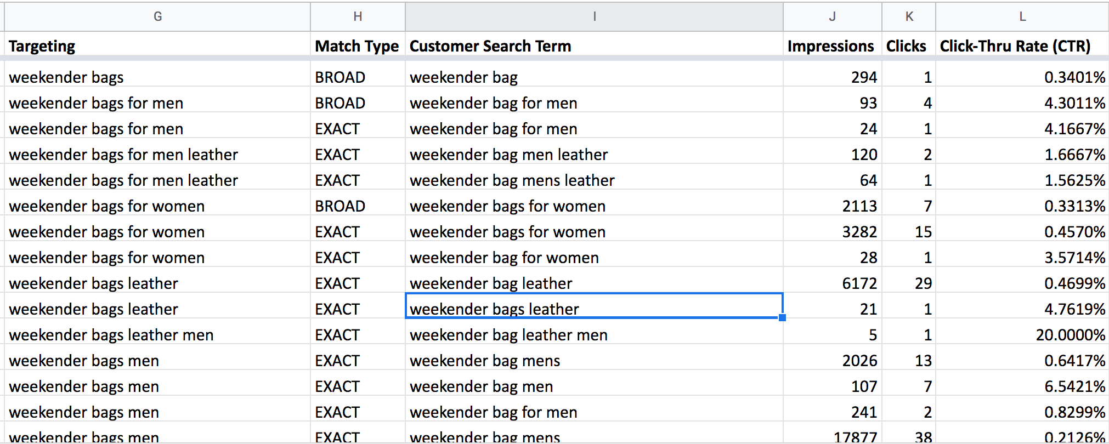This screenshot has width=1109, height=444.
Task: Click the 3282 impressions cell
Action: (833, 232)
